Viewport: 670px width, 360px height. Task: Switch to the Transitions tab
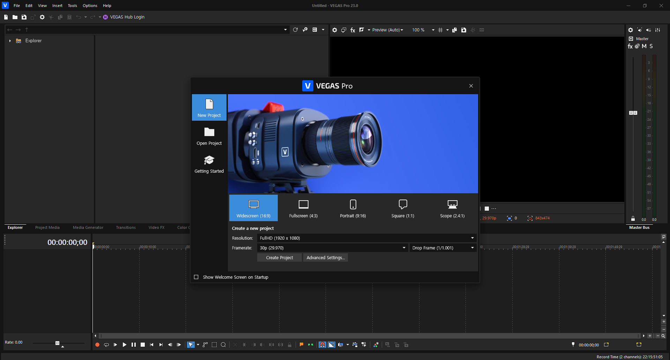coord(126,227)
